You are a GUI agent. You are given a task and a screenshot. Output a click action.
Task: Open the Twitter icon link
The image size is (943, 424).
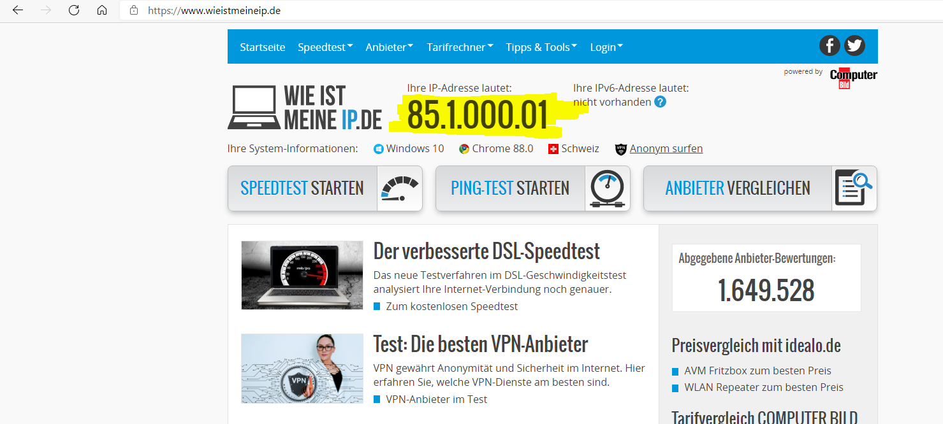click(854, 46)
